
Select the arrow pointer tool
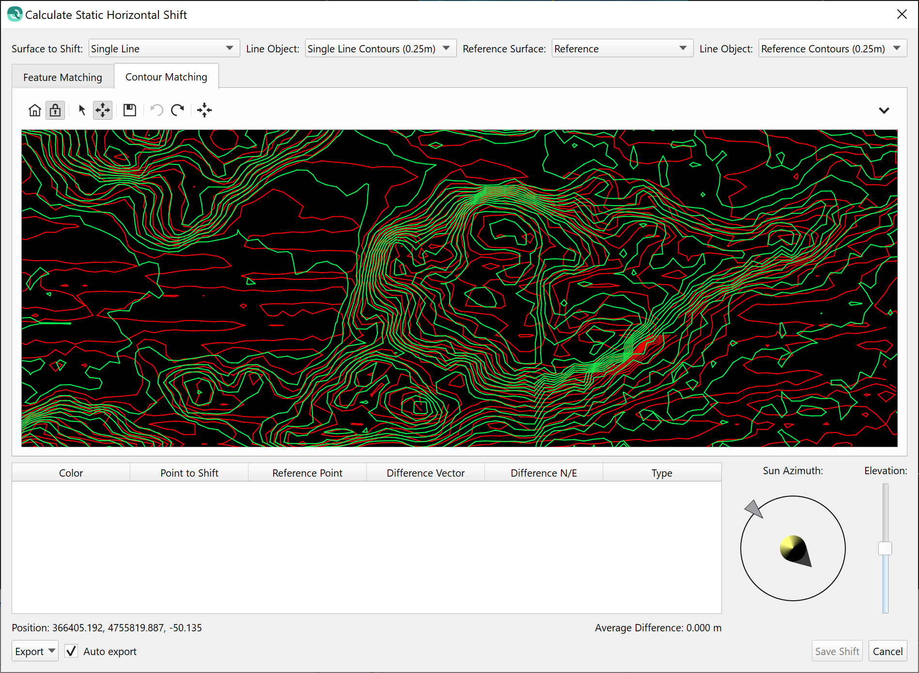tap(82, 111)
